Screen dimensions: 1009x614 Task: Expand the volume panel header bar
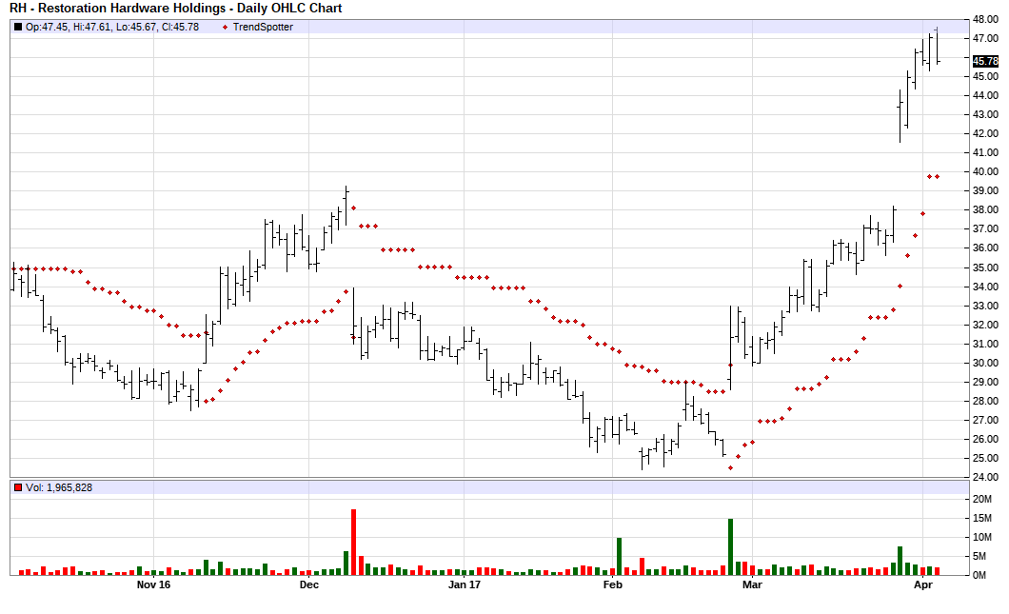pos(476,485)
